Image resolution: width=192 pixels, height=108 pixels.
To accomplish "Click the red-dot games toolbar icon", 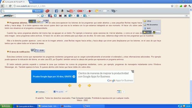I will tap(89, 11).
